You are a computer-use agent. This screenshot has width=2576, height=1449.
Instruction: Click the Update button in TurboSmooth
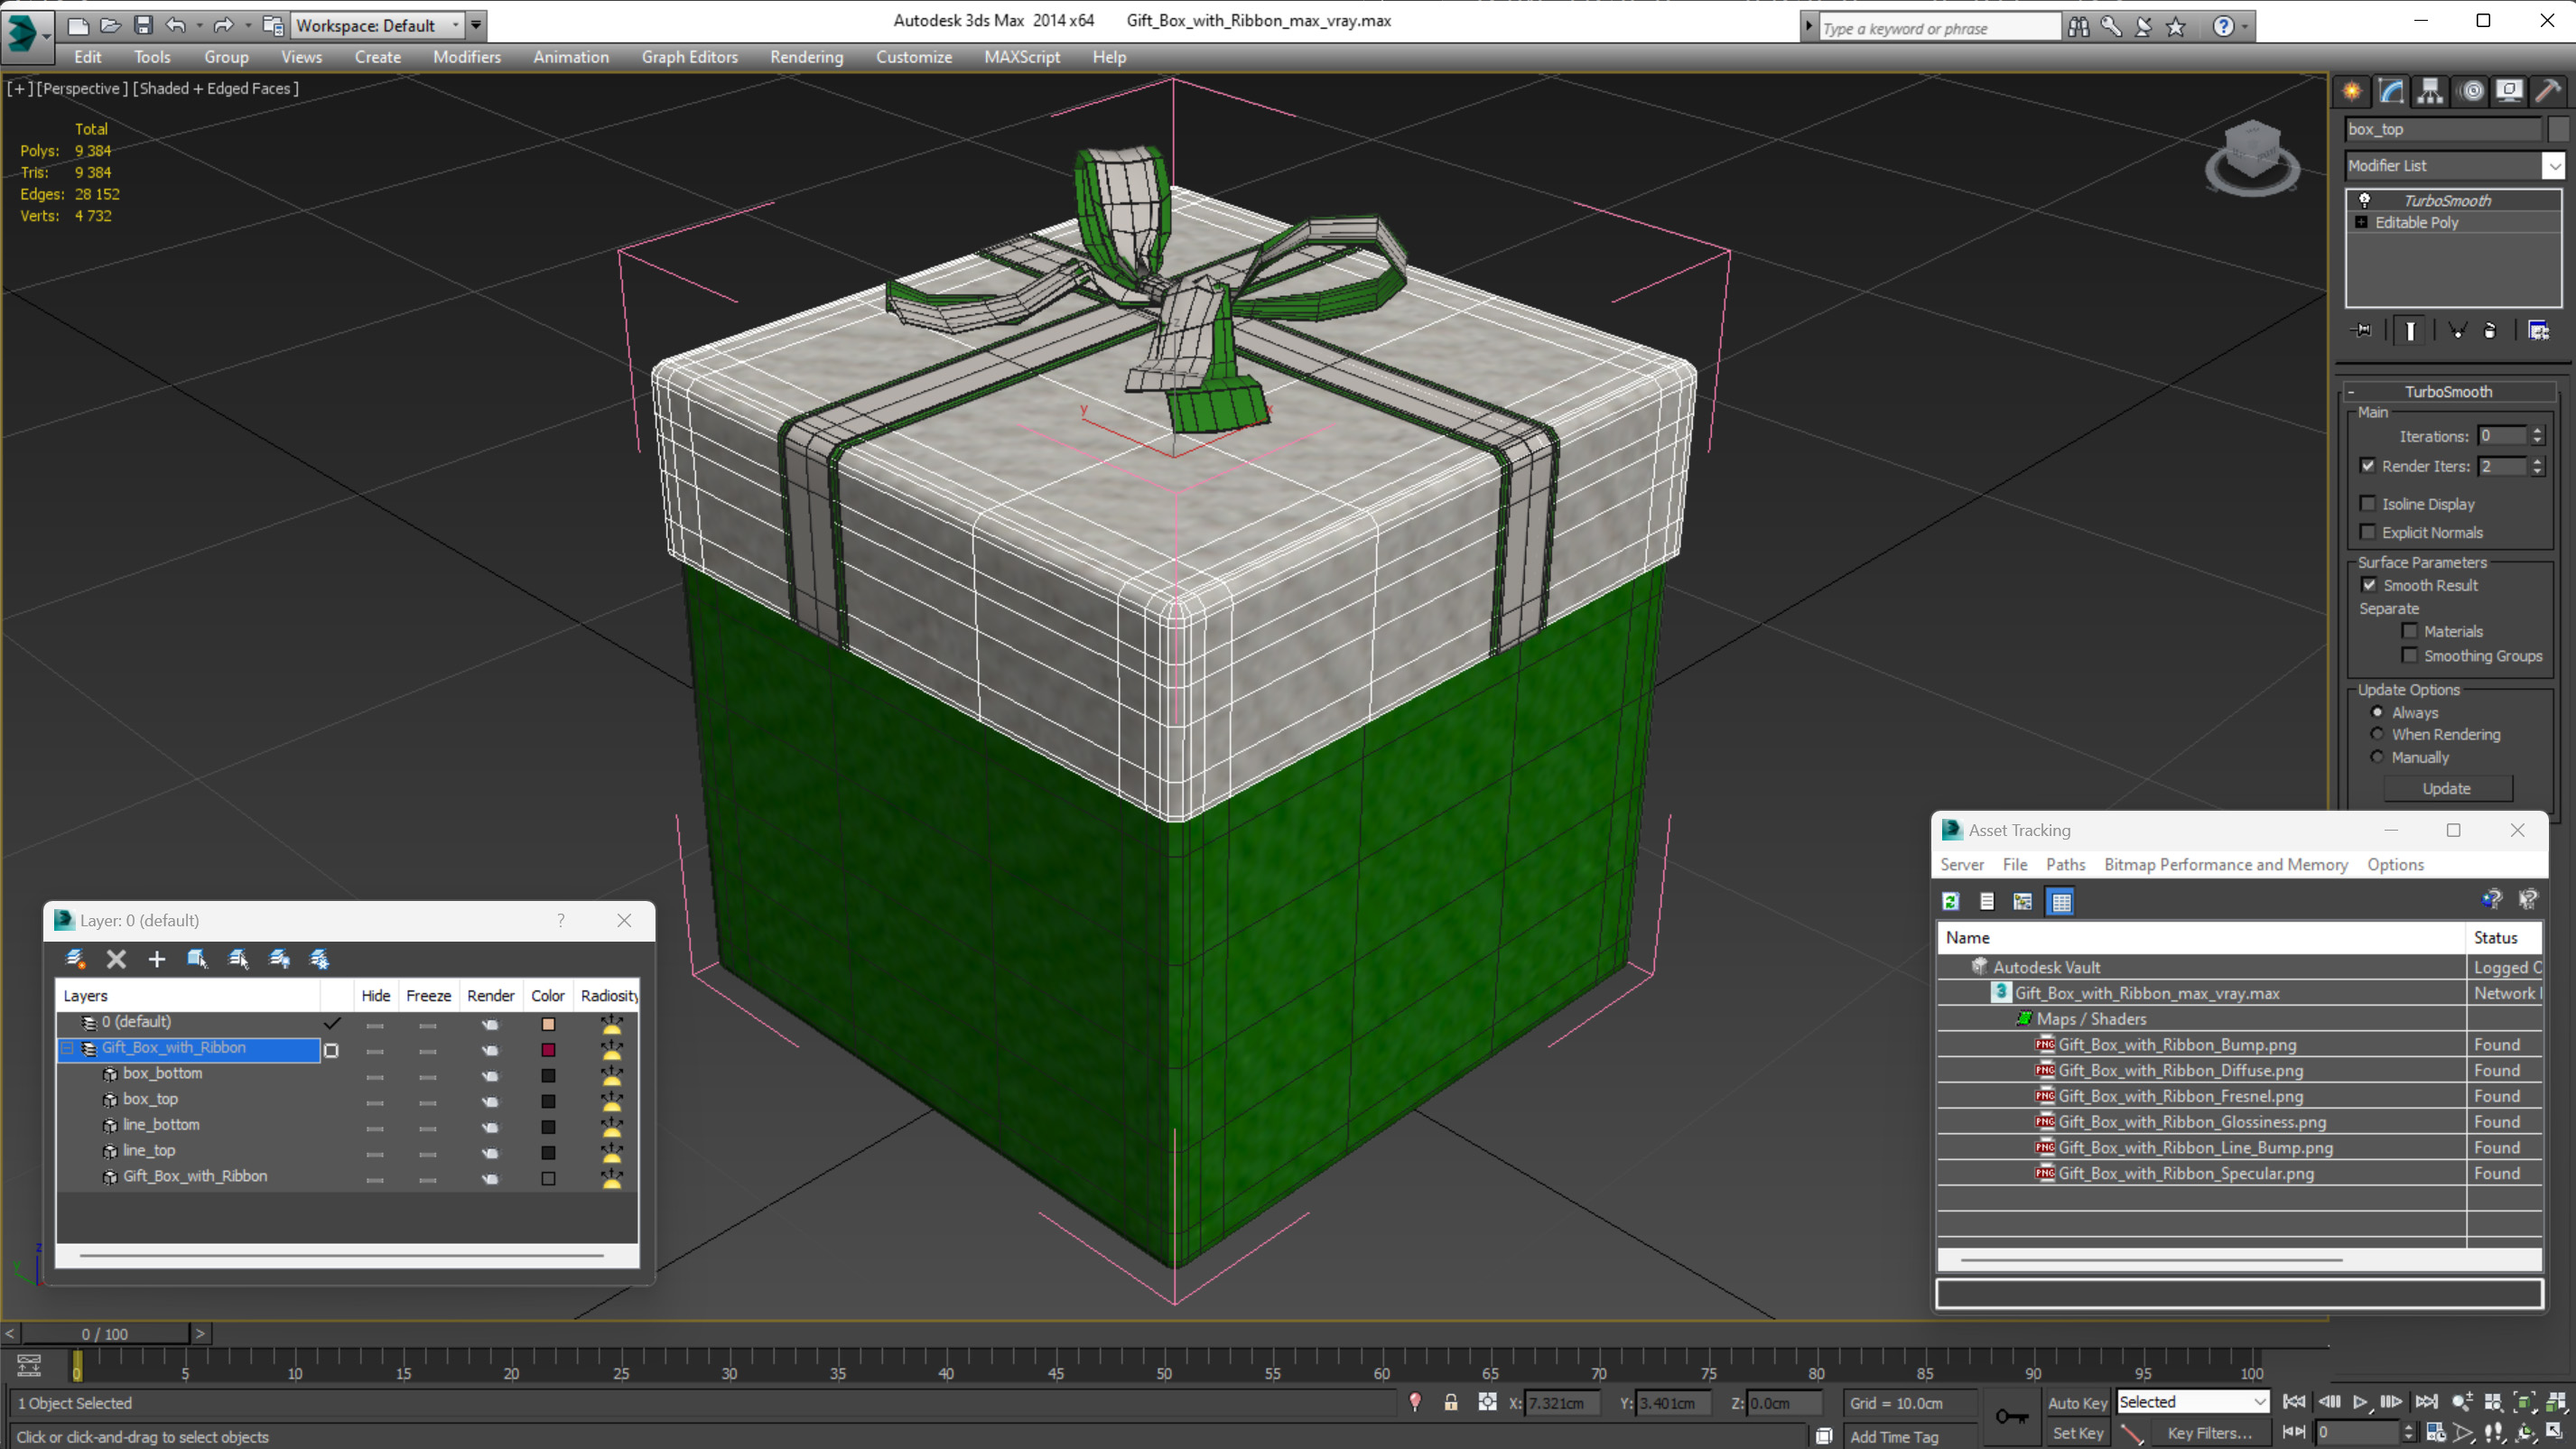coord(2447,788)
